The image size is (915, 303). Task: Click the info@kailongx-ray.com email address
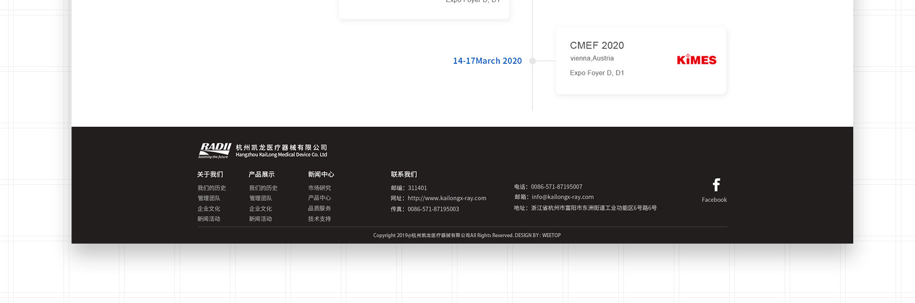(562, 197)
